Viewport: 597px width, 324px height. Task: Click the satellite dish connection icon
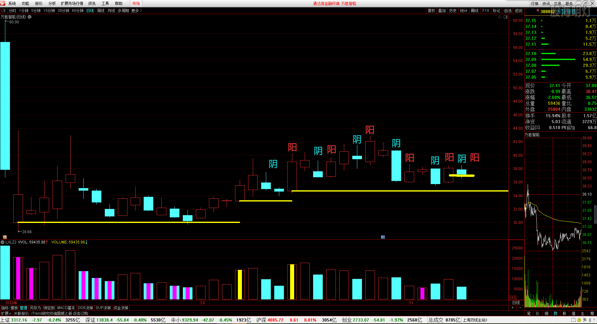(585, 320)
